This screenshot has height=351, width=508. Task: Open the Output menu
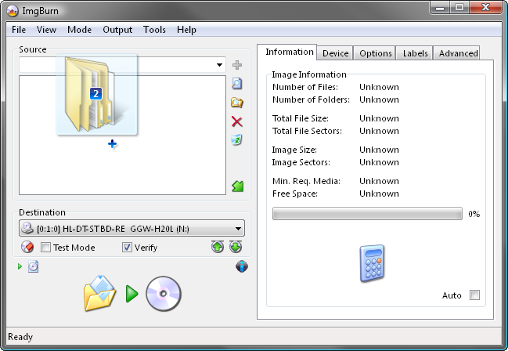pos(117,30)
